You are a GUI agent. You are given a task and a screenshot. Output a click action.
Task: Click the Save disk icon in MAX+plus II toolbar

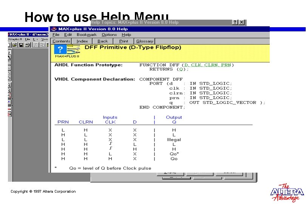tap(21, 45)
